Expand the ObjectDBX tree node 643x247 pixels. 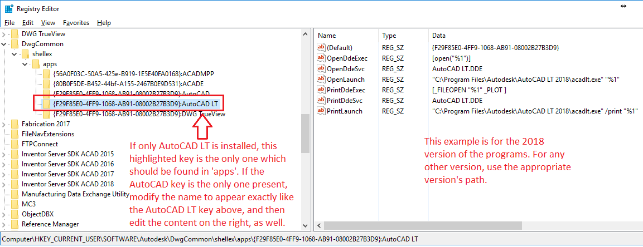point(4,214)
